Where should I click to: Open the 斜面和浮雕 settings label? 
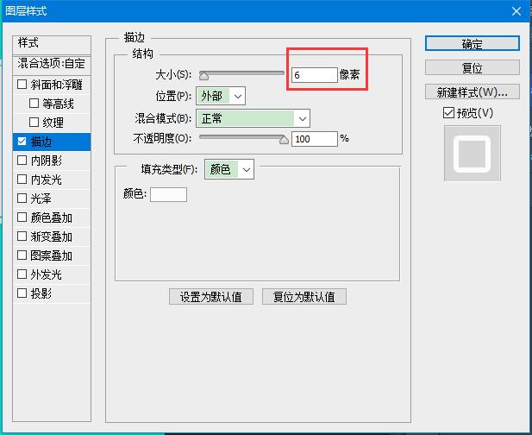point(57,85)
